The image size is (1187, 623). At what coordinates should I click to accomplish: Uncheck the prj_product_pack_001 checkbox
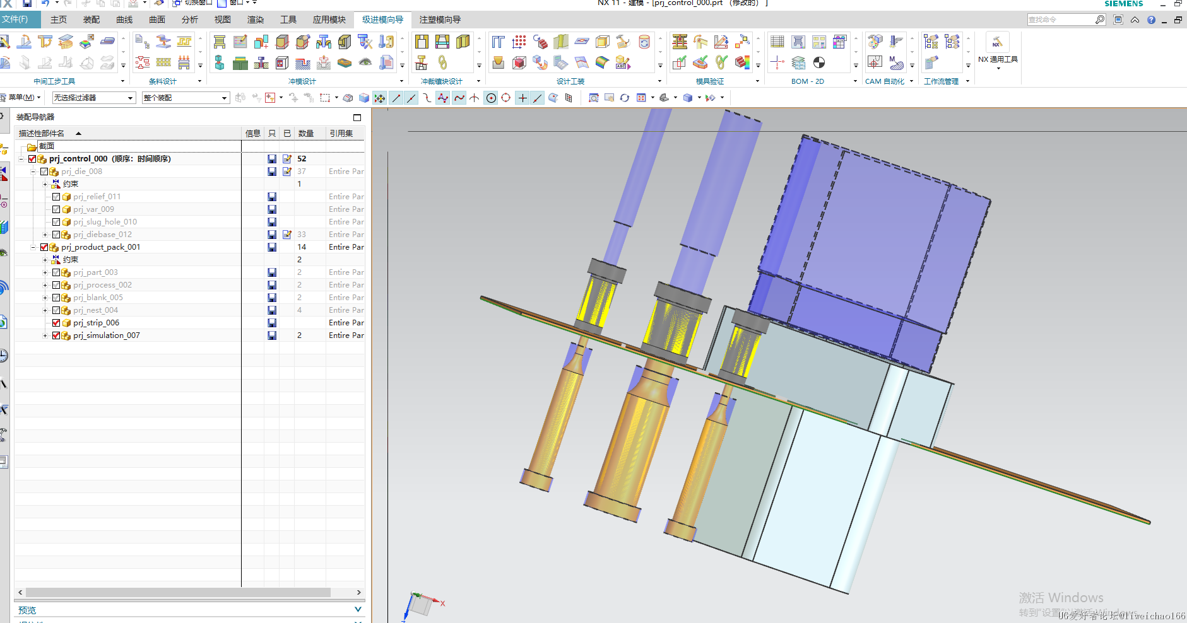coord(44,247)
